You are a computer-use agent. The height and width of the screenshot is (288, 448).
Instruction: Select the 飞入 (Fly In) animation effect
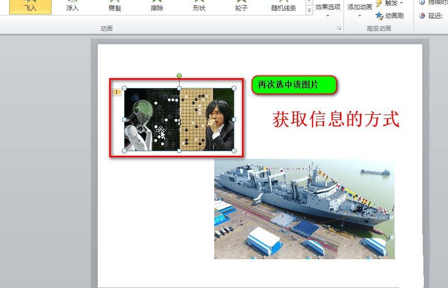pos(30,7)
